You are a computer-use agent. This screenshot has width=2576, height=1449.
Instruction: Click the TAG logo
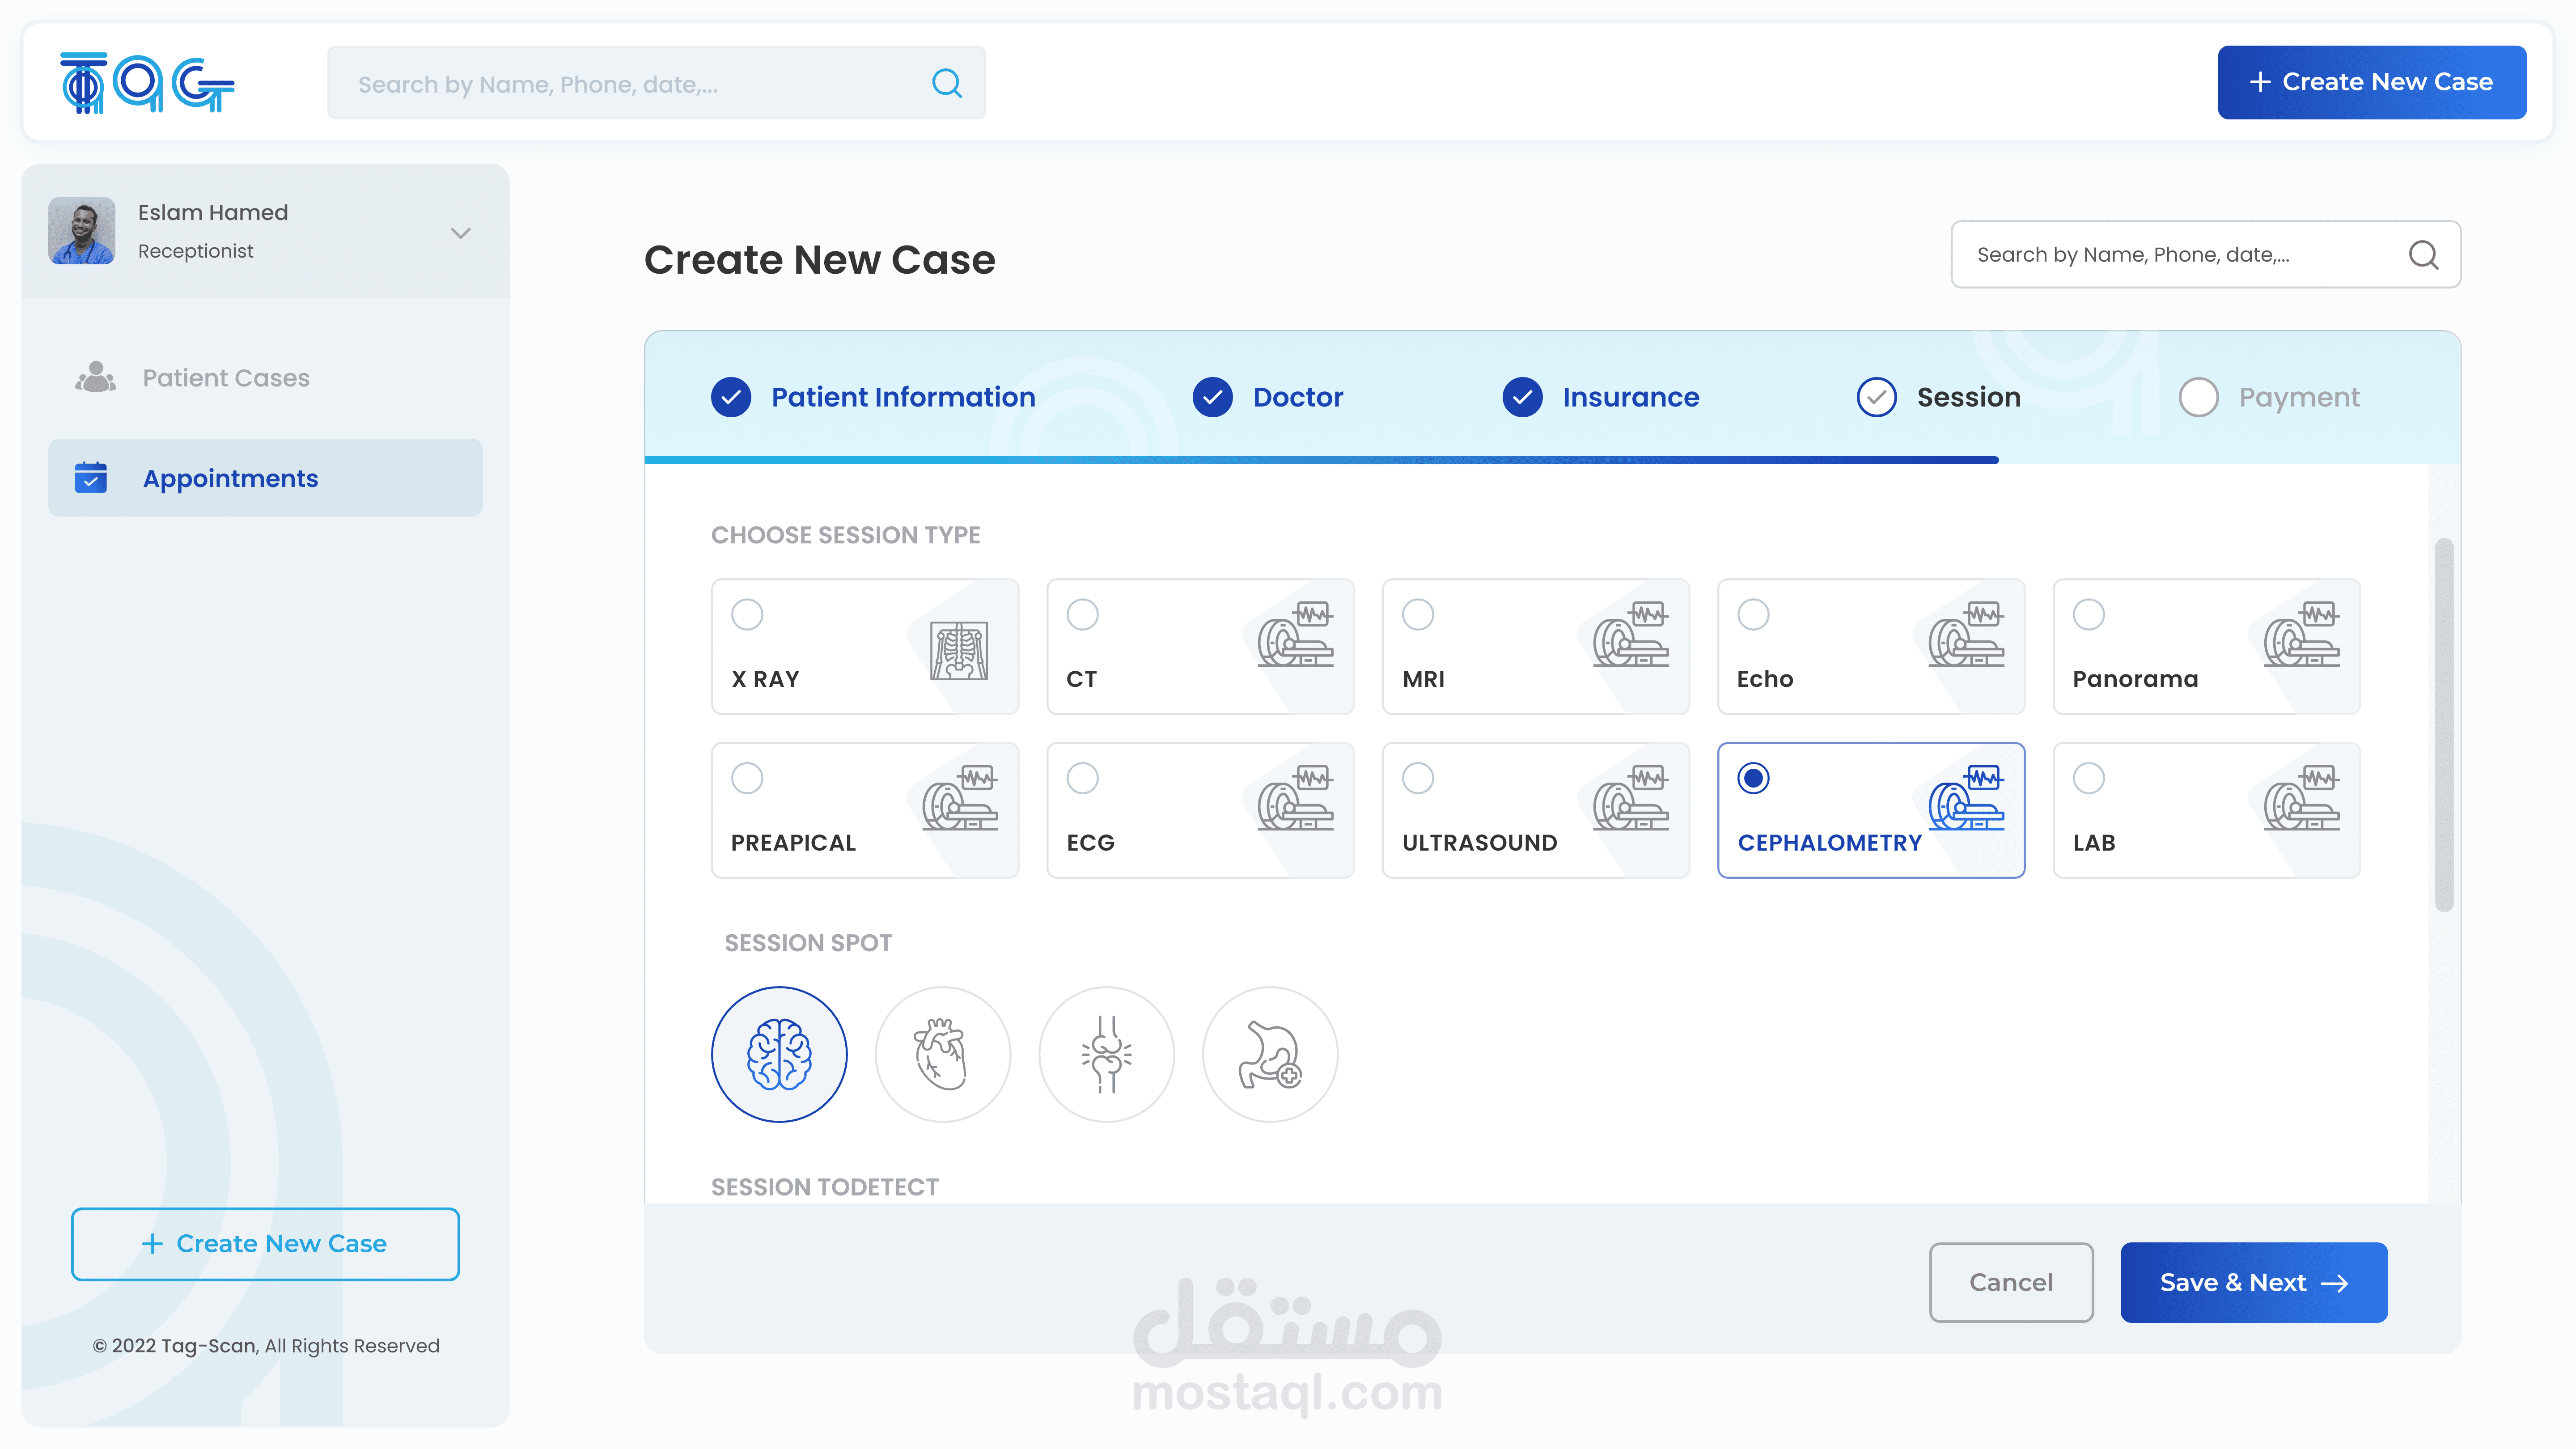(147, 83)
